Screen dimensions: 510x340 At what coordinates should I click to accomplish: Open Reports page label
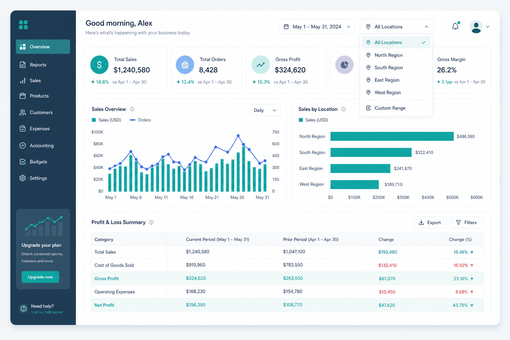coord(38,65)
